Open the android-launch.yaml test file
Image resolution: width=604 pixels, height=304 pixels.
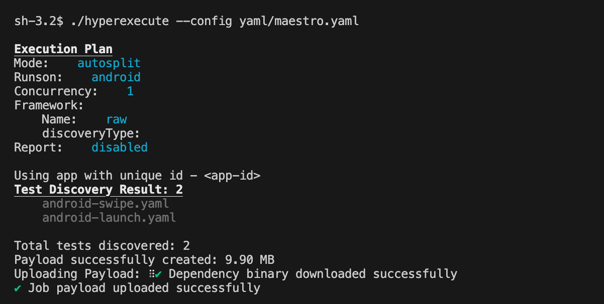109,218
